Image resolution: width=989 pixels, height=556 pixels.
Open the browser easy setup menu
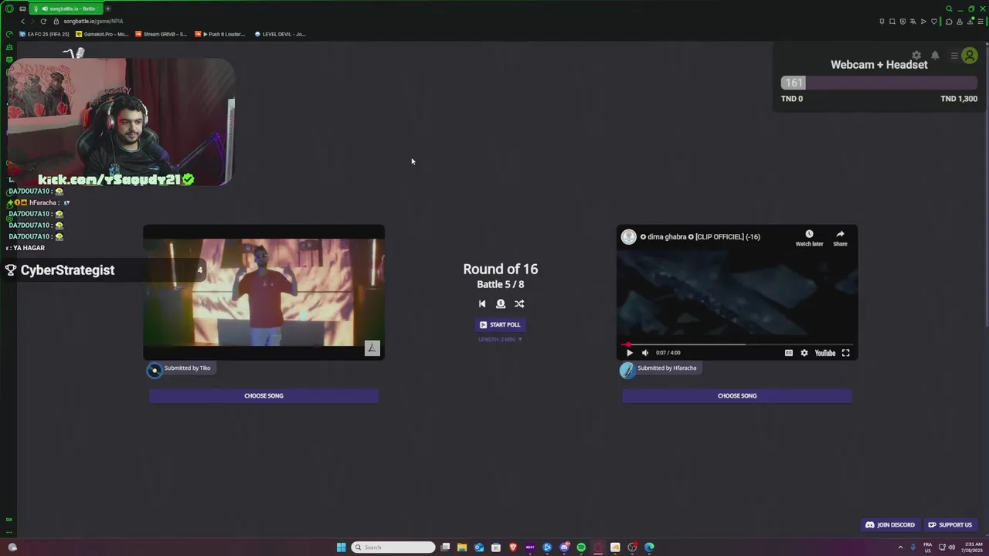(981, 21)
